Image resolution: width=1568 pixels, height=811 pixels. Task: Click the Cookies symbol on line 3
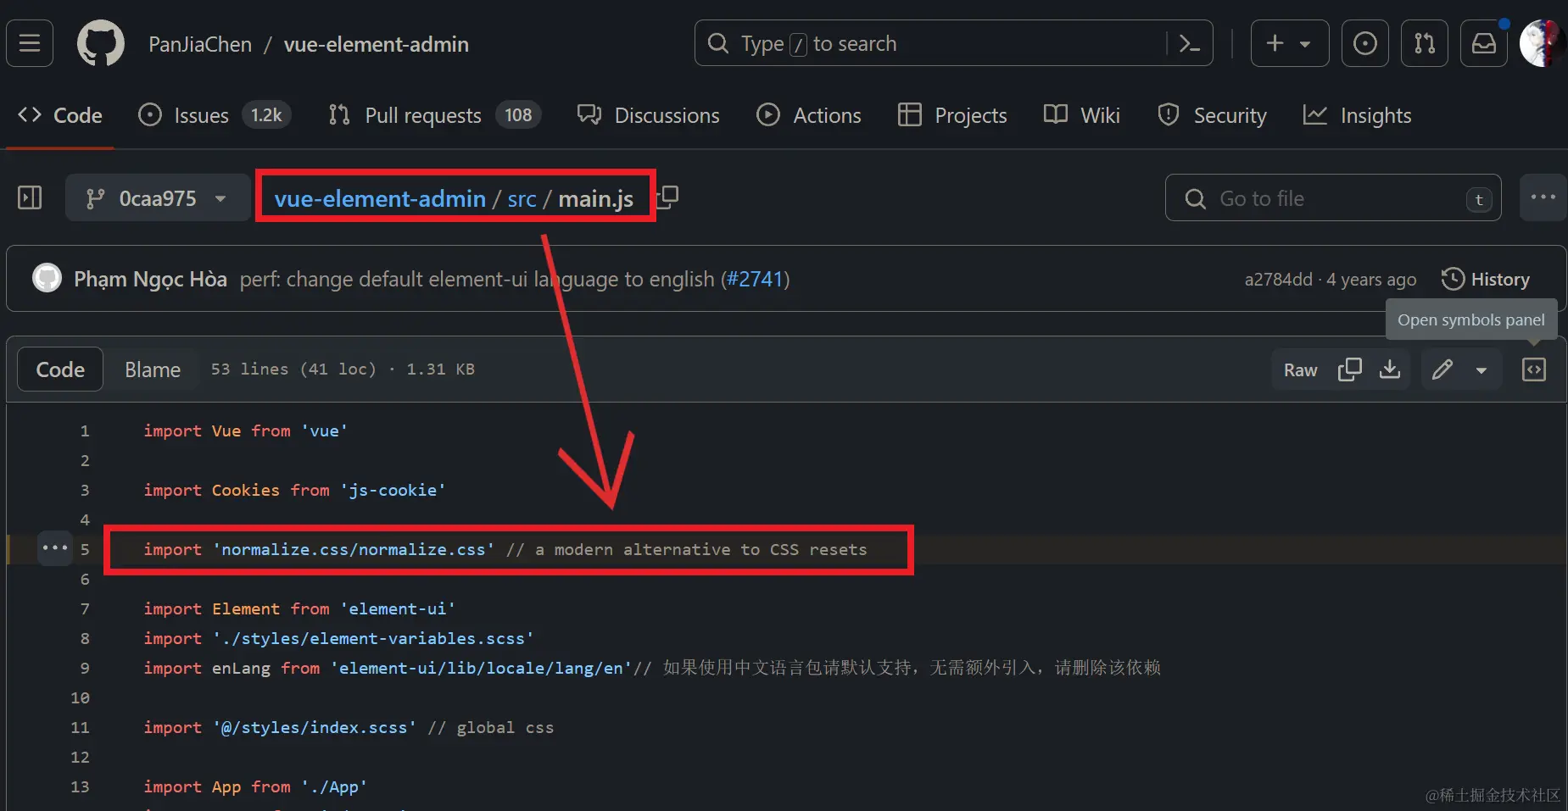pos(245,490)
